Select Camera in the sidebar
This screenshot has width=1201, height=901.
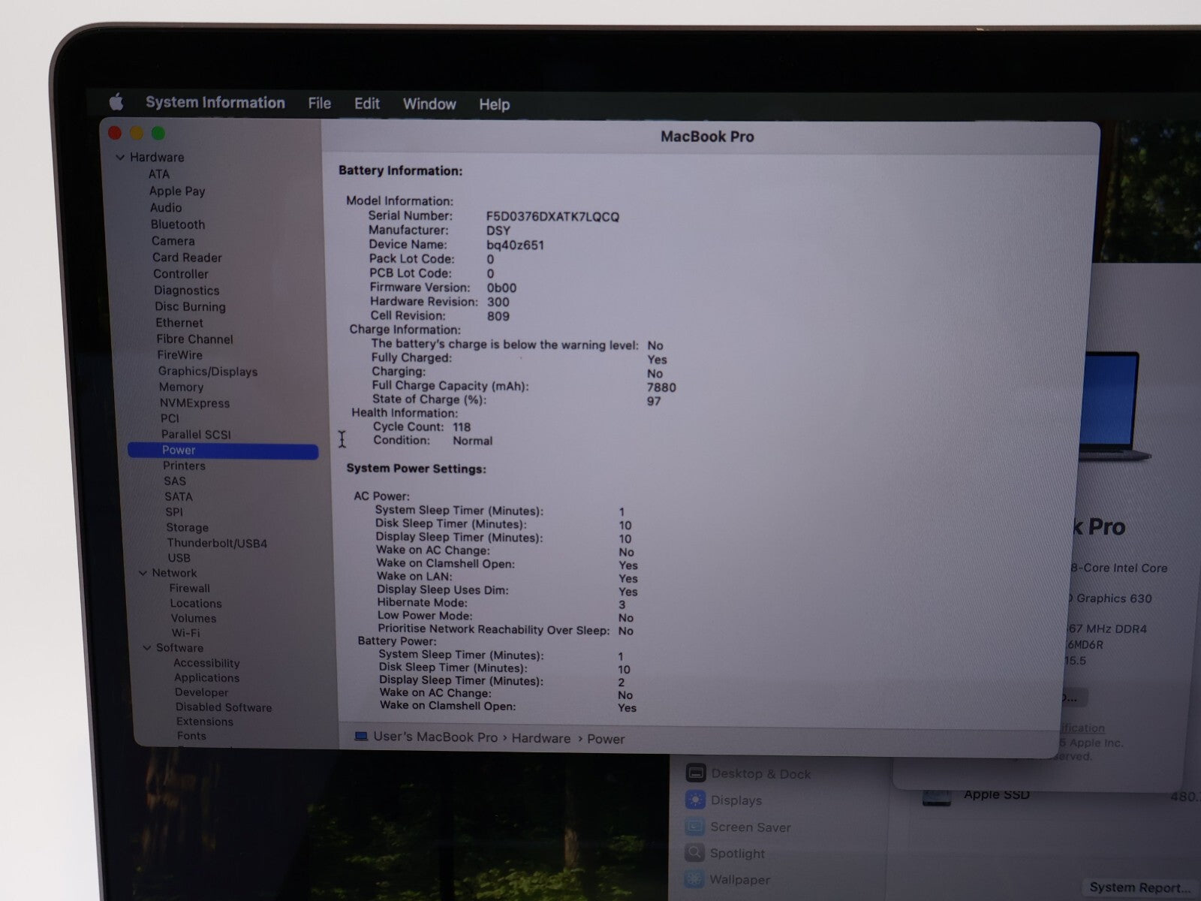(173, 241)
